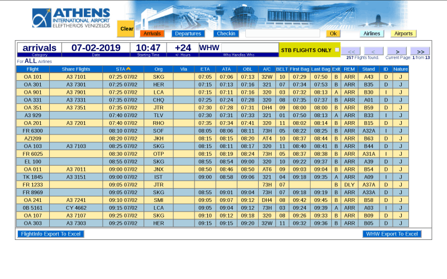Go to next page arrow button
Screen dimensions: 447x279
[x=397, y=51]
